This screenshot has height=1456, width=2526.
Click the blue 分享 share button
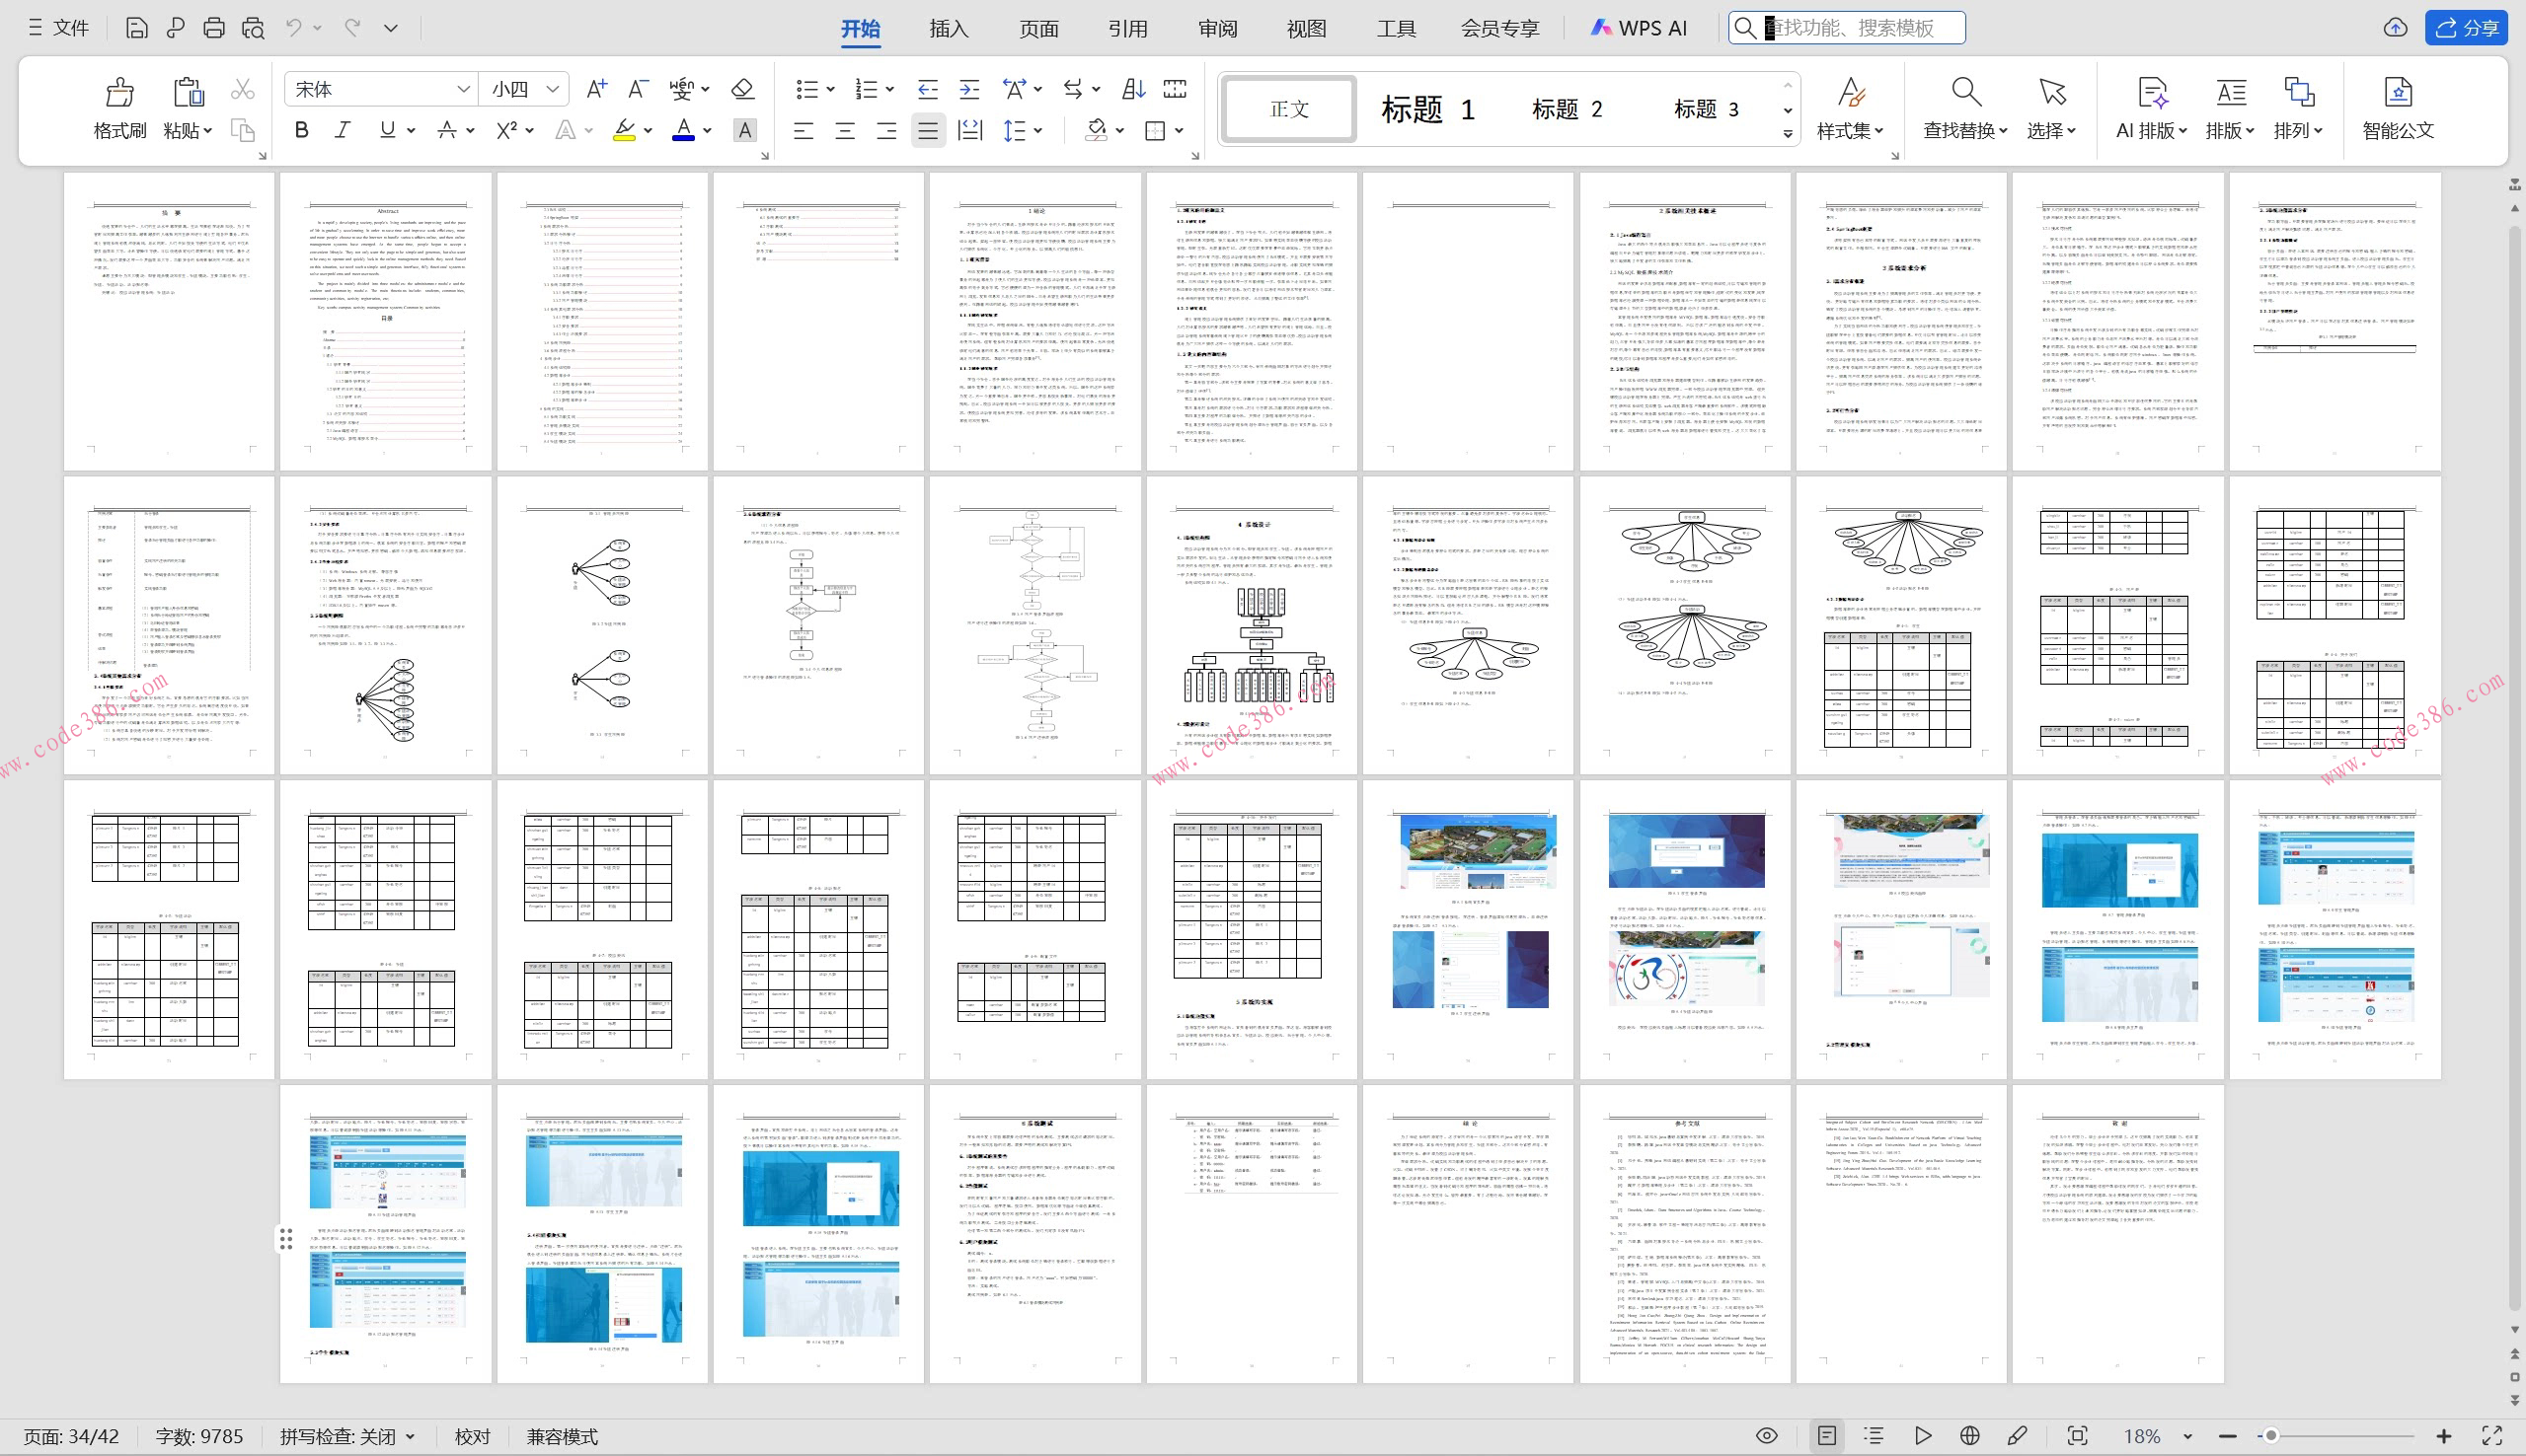pyautogui.click(x=2465, y=28)
